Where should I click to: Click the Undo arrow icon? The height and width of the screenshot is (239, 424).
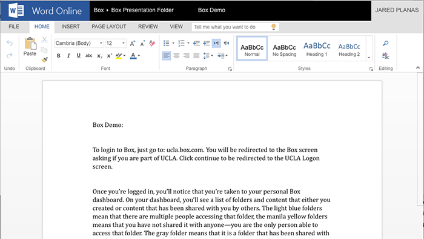(x=10, y=43)
